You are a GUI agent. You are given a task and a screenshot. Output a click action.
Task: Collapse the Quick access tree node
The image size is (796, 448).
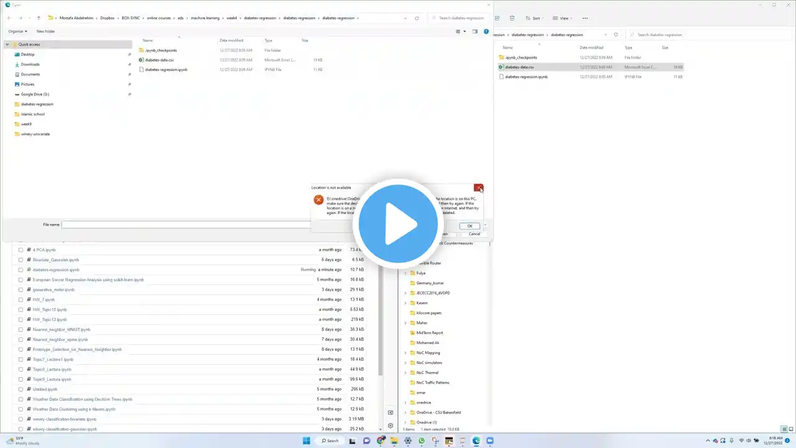coord(7,44)
